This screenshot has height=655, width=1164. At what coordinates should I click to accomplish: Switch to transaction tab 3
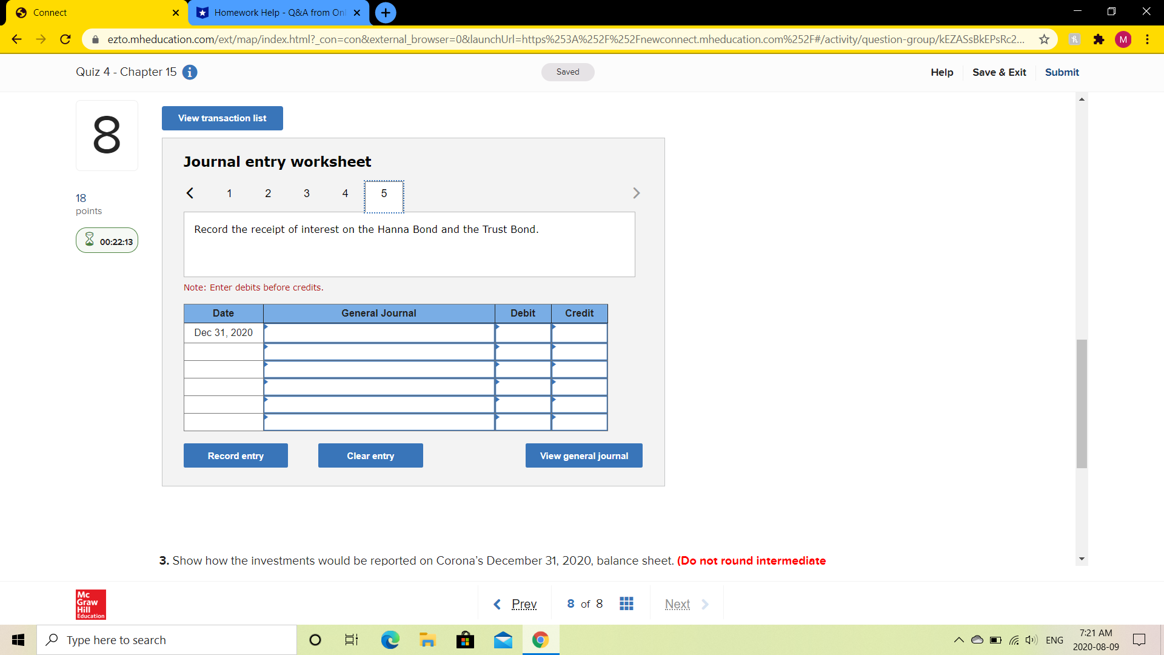pyautogui.click(x=306, y=193)
